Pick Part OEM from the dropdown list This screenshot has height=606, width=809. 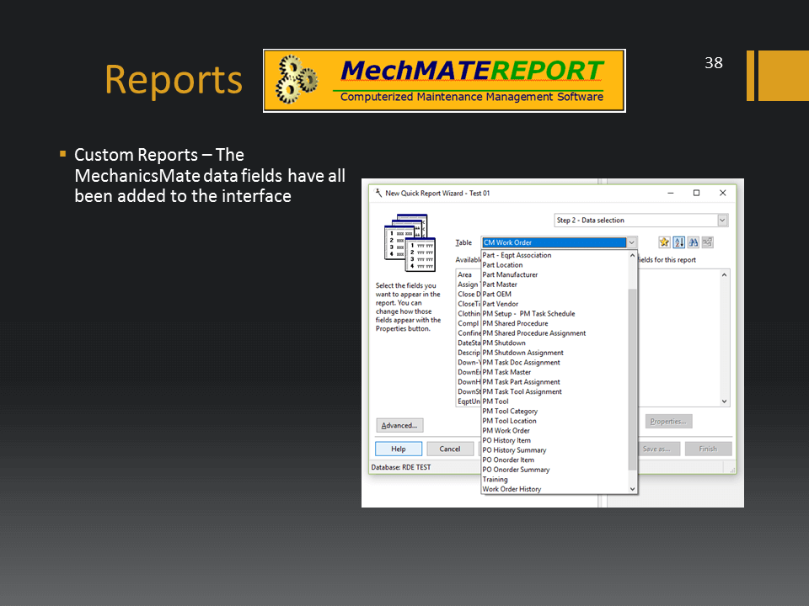click(555, 295)
